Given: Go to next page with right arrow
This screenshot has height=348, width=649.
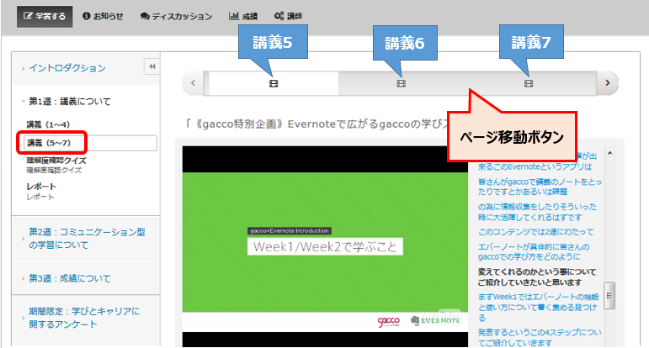Looking at the screenshot, I should pyautogui.click(x=607, y=83).
